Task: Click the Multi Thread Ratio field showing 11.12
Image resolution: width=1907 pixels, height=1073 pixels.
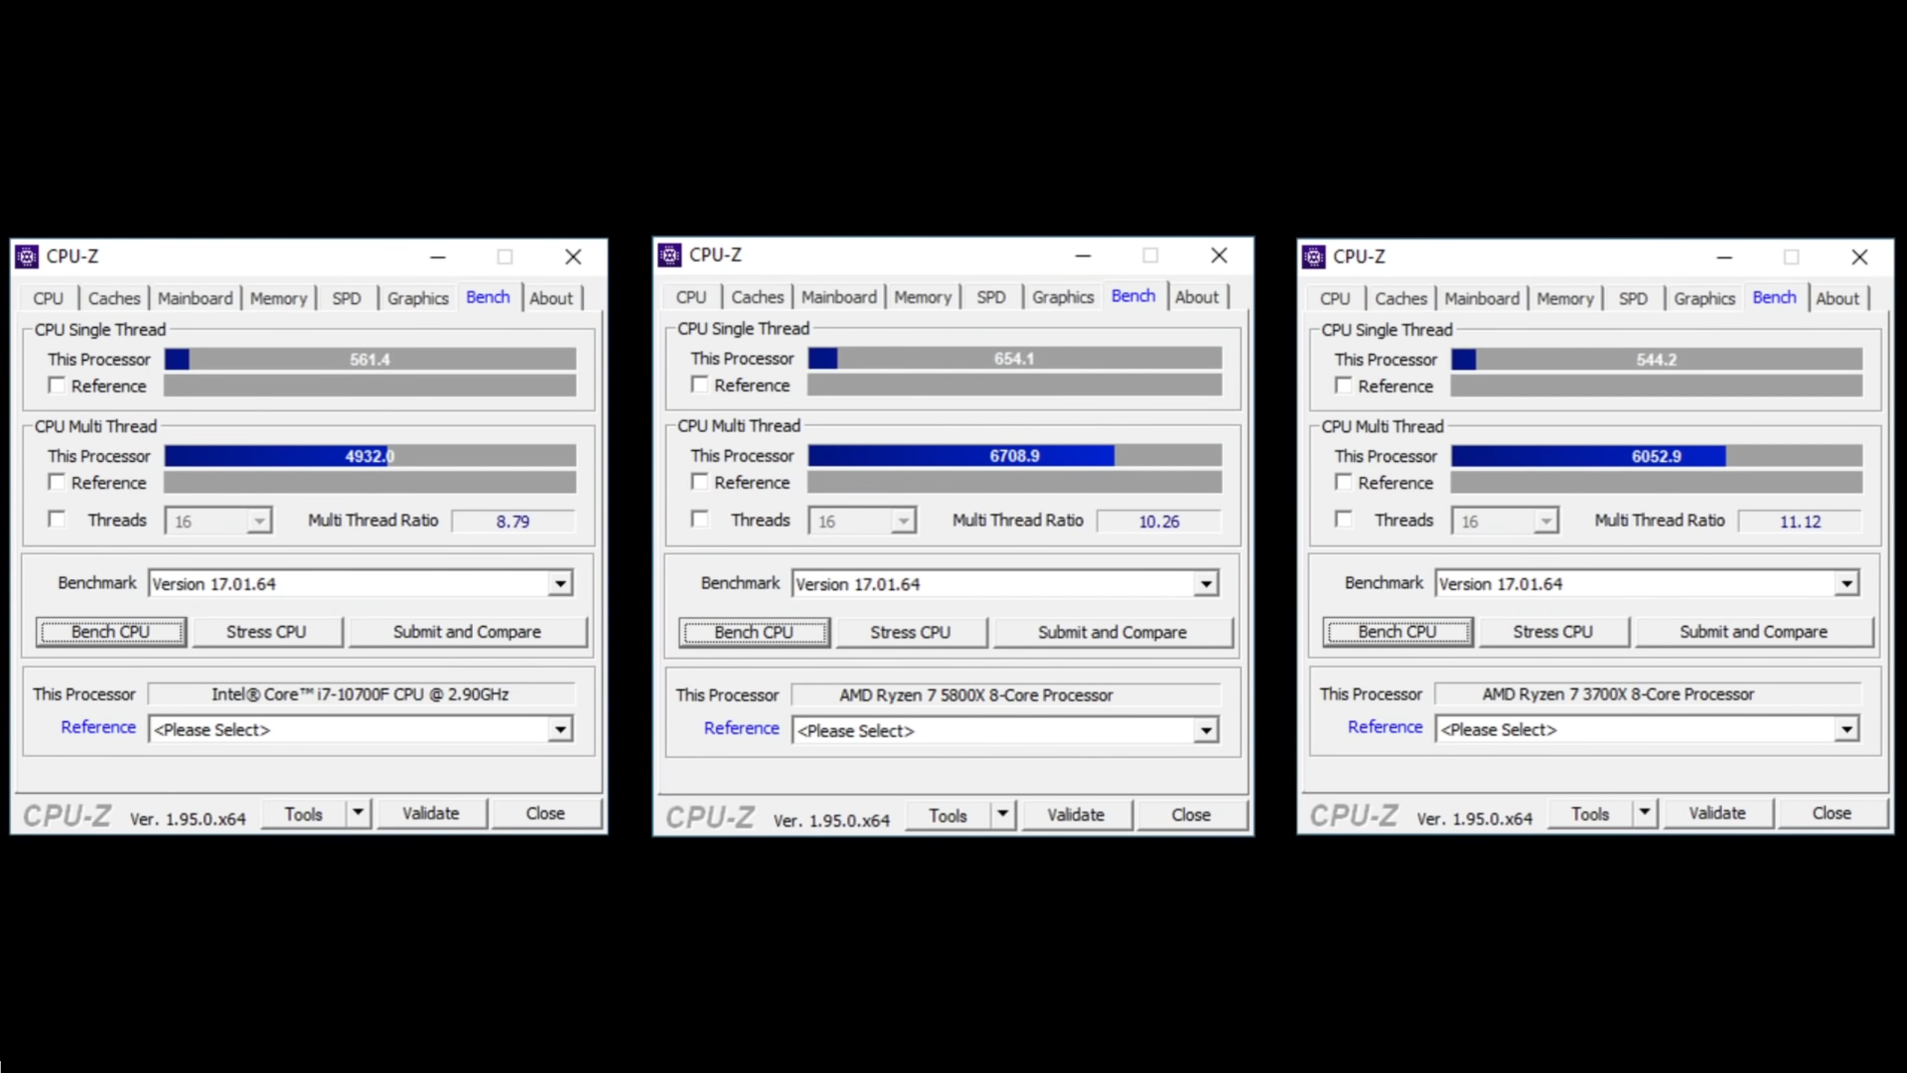Action: click(x=1800, y=521)
